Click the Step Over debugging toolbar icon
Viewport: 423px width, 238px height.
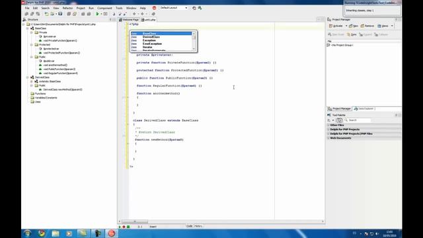pyautogui.click(x=120, y=14)
